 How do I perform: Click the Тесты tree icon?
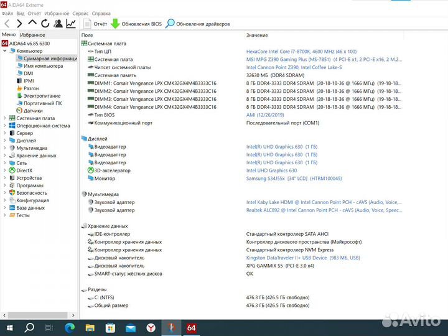click(12, 215)
